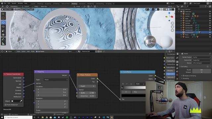Hide the Cube object in outliner
The width and height of the screenshot is (212, 119).
(210, 19)
